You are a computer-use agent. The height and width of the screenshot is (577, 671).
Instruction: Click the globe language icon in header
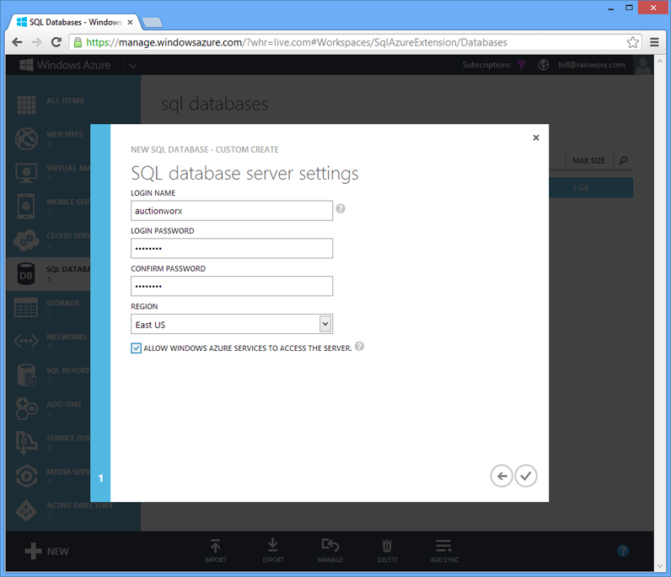coord(544,65)
